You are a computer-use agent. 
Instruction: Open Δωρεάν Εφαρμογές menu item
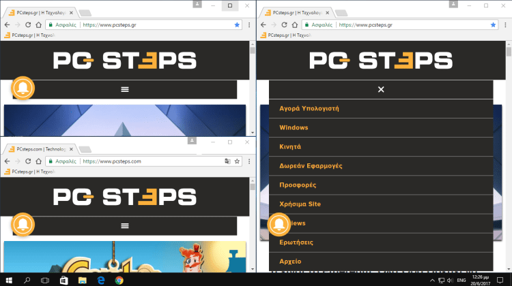click(311, 165)
